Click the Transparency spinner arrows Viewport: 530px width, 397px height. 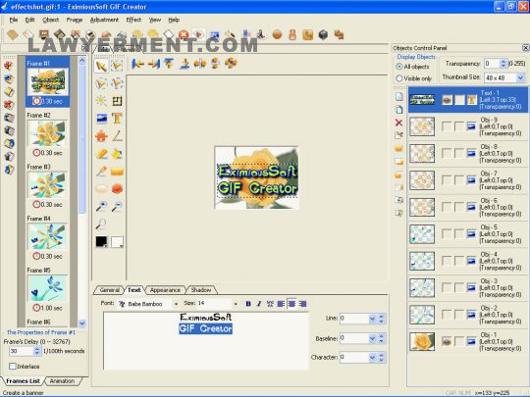pyautogui.click(x=503, y=64)
